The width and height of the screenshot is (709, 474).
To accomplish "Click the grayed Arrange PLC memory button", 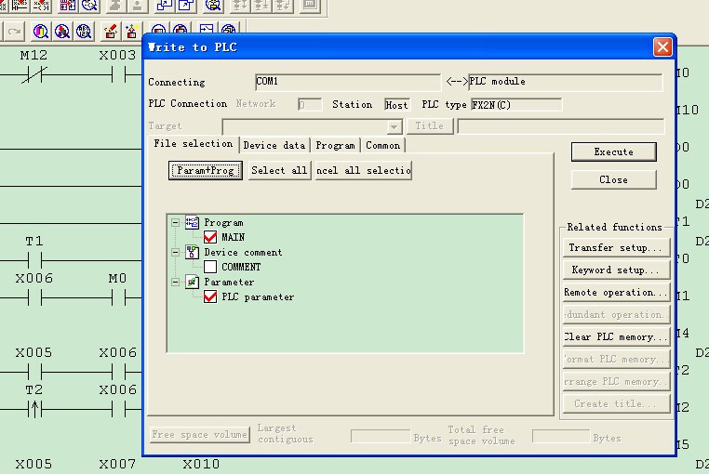I will pyautogui.click(x=616, y=382).
